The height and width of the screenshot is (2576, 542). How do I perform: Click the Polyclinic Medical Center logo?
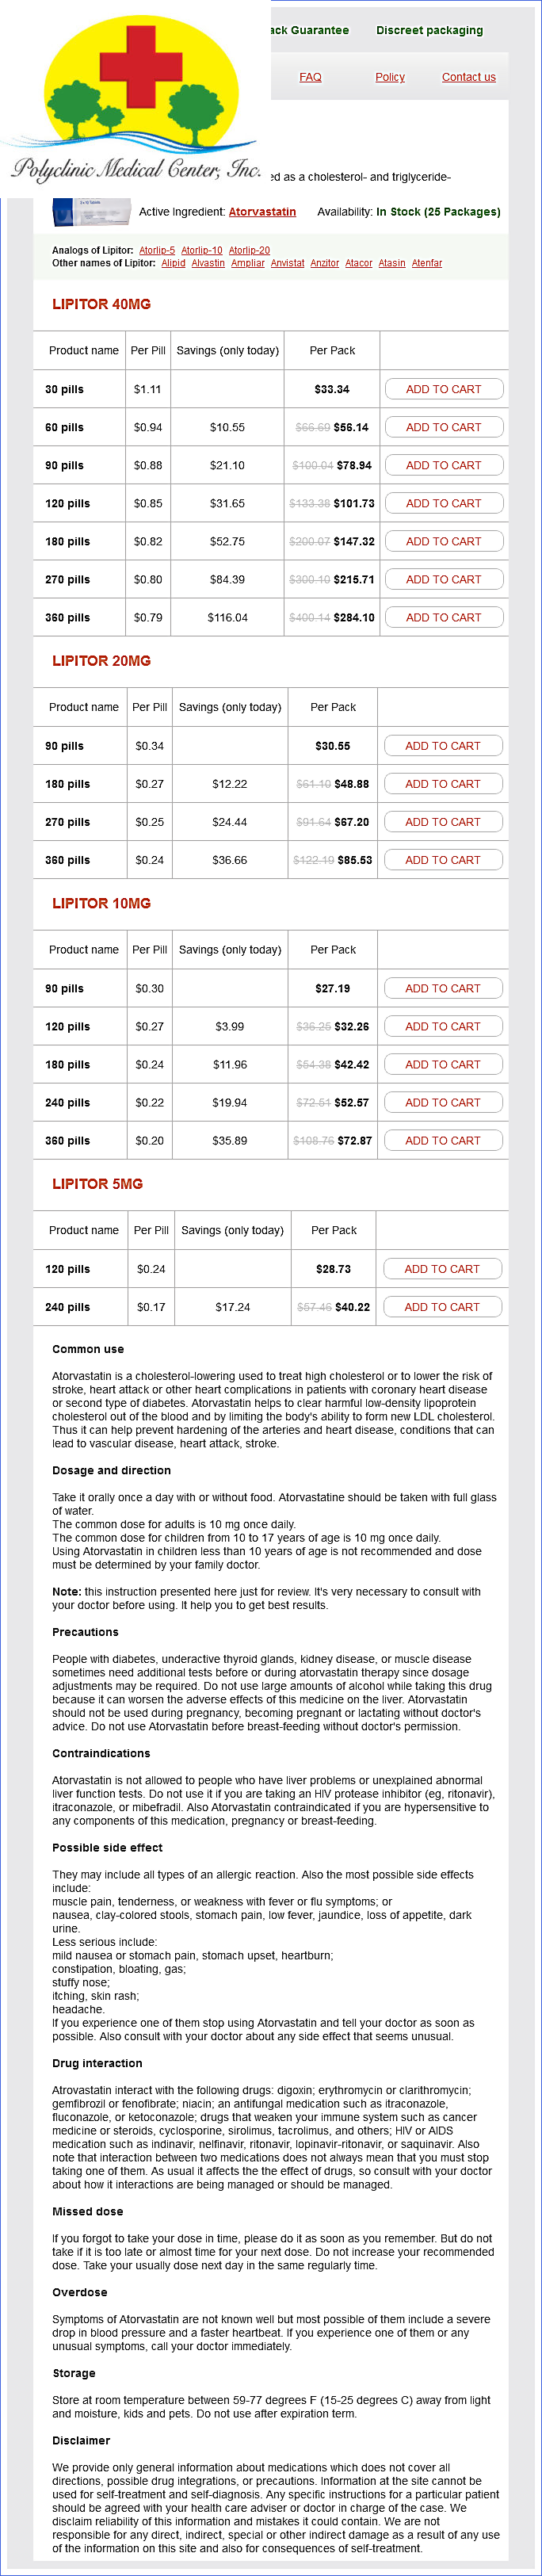[x=135, y=100]
